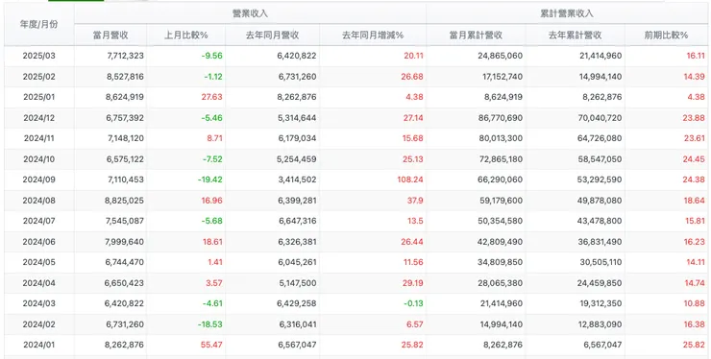Click the monthly change value 18.61
The width and height of the screenshot is (711, 359).
[x=212, y=242]
